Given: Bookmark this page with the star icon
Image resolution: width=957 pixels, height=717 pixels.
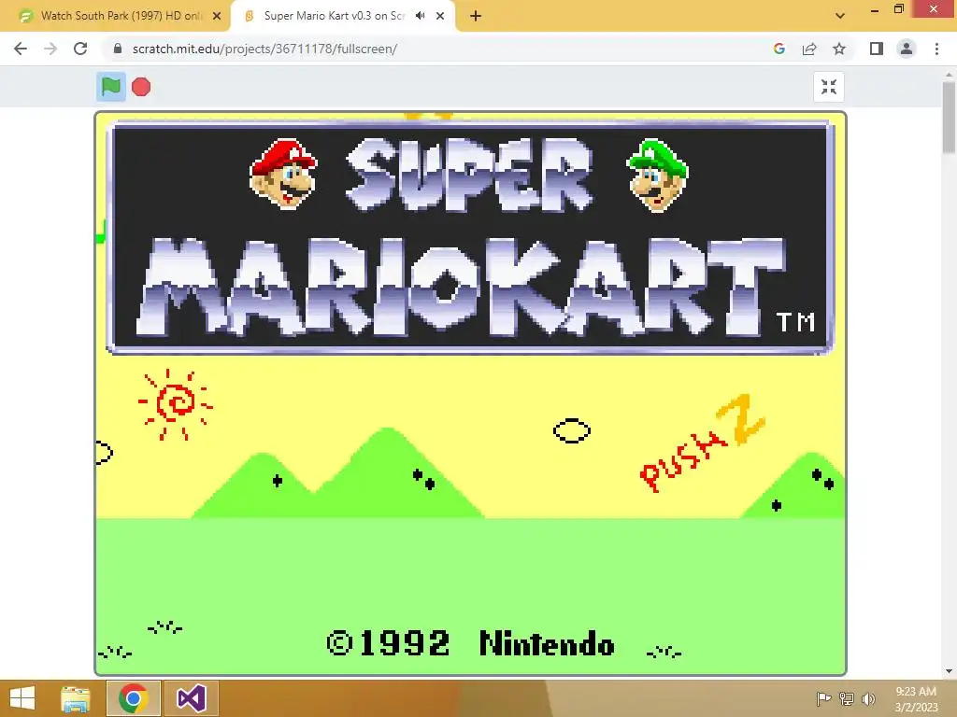Looking at the screenshot, I should (839, 49).
